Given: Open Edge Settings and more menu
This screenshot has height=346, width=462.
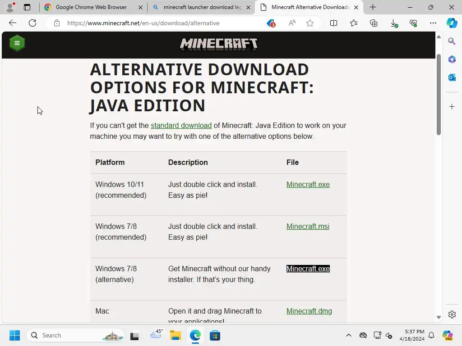Looking at the screenshot, I should point(433,23).
